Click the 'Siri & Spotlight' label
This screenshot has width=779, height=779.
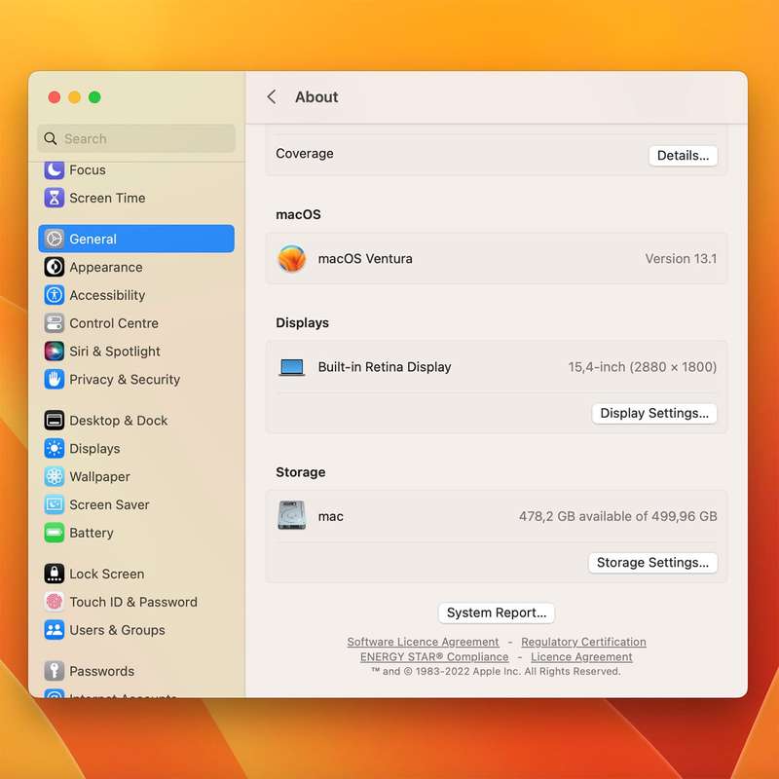[115, 352]
